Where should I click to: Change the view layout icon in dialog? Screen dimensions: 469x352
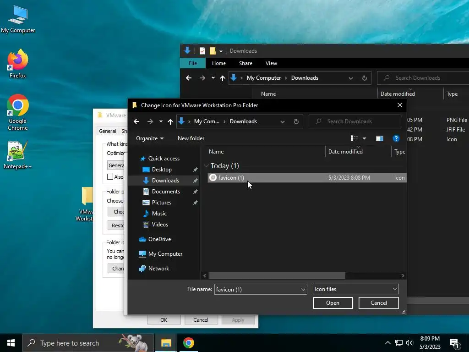[354, 138]
